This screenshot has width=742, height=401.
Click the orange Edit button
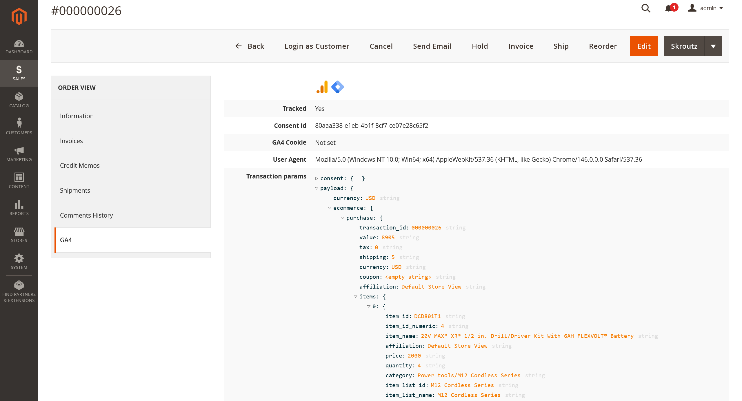tap(644, 46)
